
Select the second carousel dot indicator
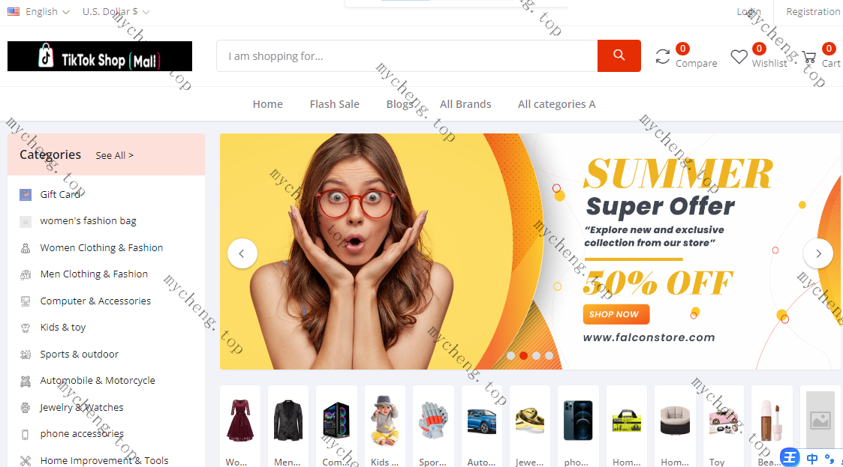tap(523, 355)
